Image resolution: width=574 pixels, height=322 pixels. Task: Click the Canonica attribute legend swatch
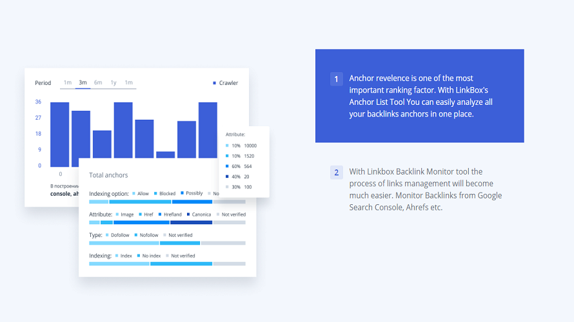pos(188,214)
